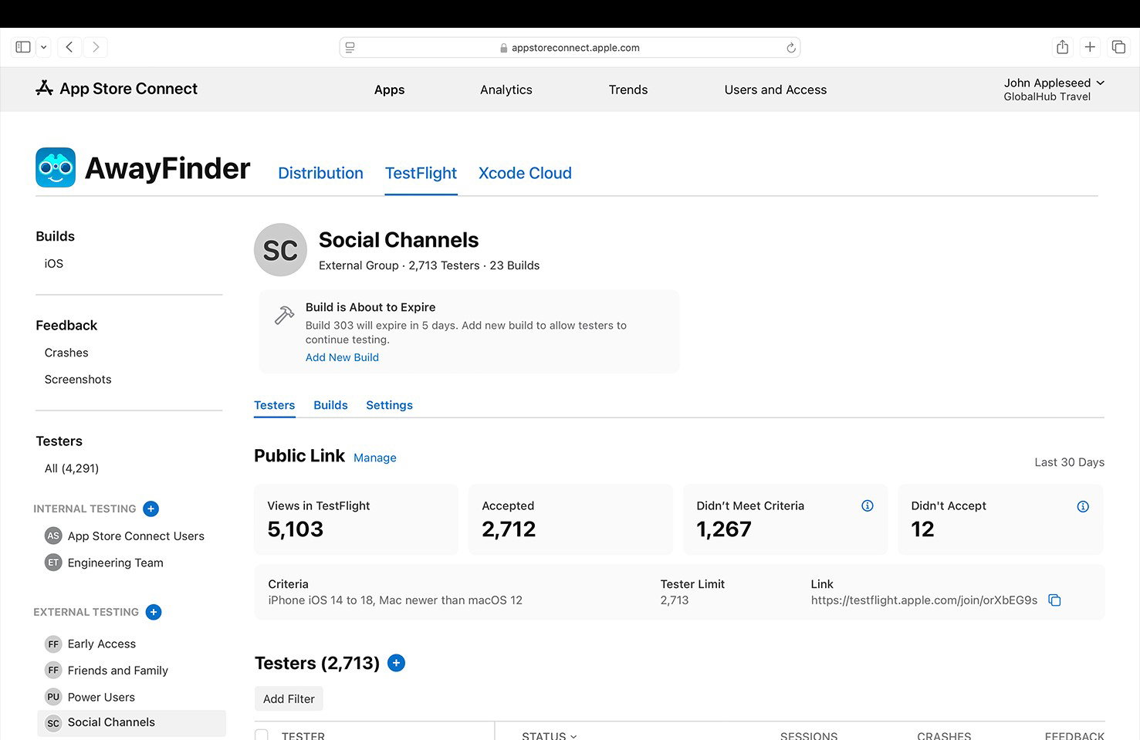Click Manage next to Public Link
The image size is (1140, 740).
tap(374, 458)
